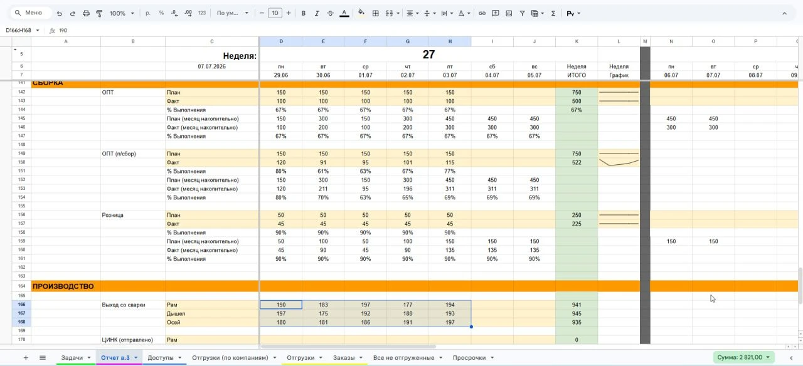Screen dimensions: 803x366
Task: Open the Отгрузки (по компаниям) tab
Action: point(235,358)
